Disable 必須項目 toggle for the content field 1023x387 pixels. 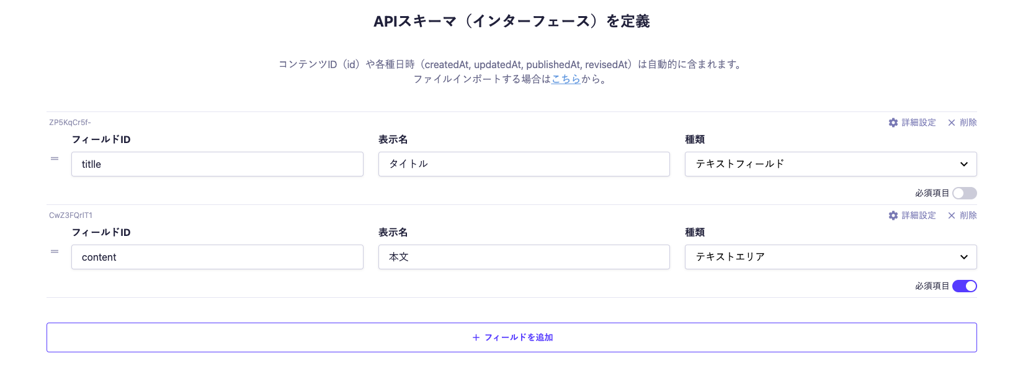pos(965,285)
